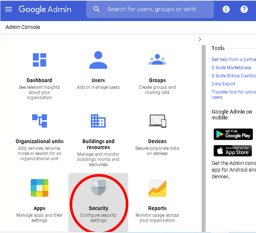Click 'Create groups and mailing lists' text
Image resolution: width=256 pixels, height=233 pixels.
point(157,90)
